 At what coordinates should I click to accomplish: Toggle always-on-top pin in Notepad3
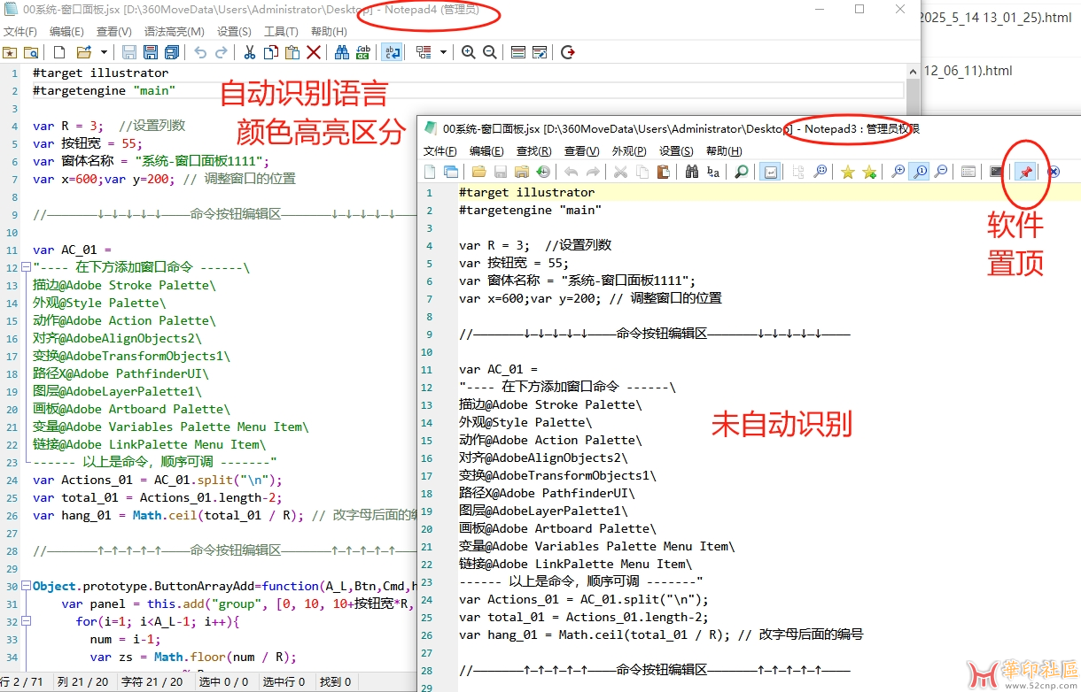click(1025, 172)
